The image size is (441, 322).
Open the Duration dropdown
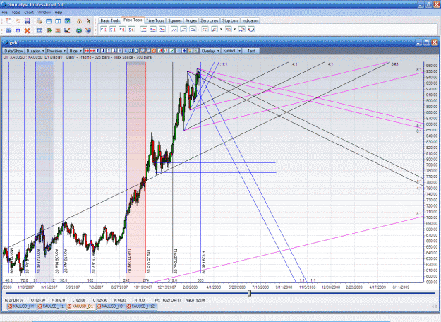tap(35, 51)
